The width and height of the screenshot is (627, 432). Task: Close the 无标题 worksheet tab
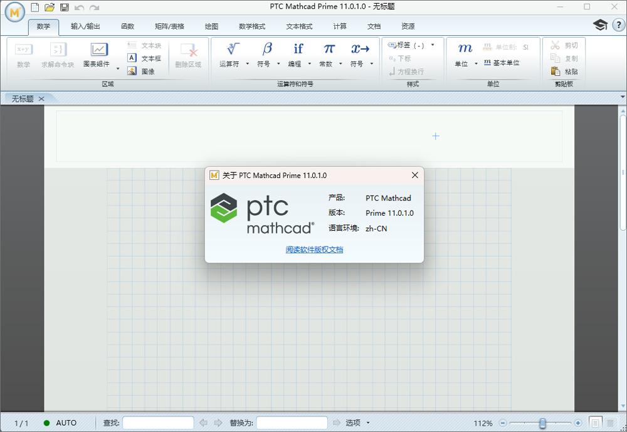[41, 99]
